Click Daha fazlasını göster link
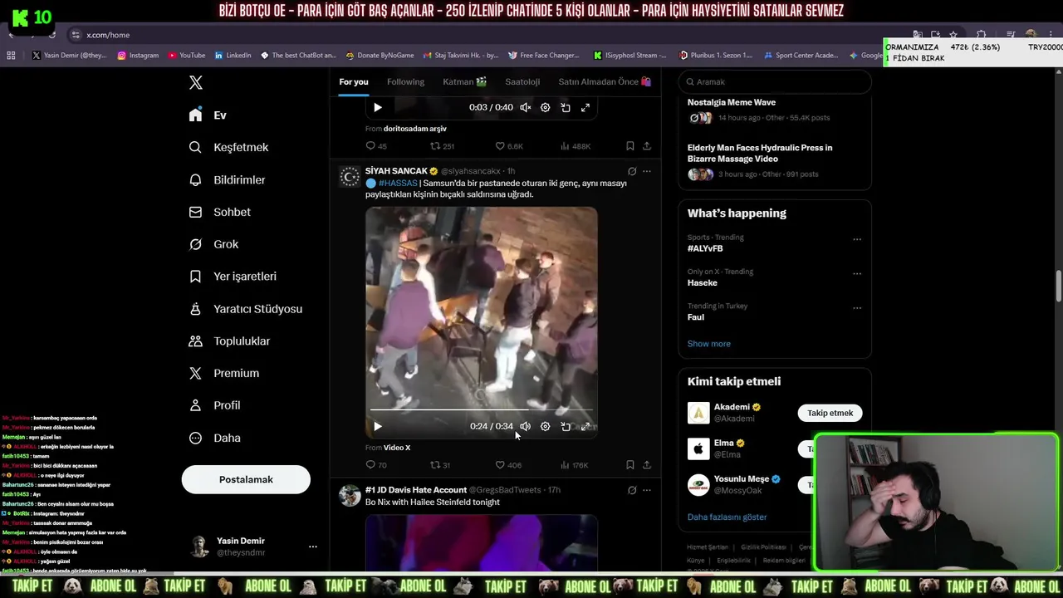1063x598 pixels. (727, 517)
